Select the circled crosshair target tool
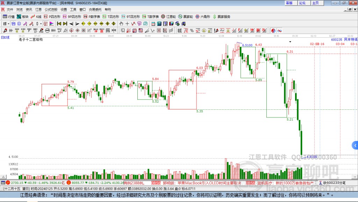358x202 pixels. 71,31
